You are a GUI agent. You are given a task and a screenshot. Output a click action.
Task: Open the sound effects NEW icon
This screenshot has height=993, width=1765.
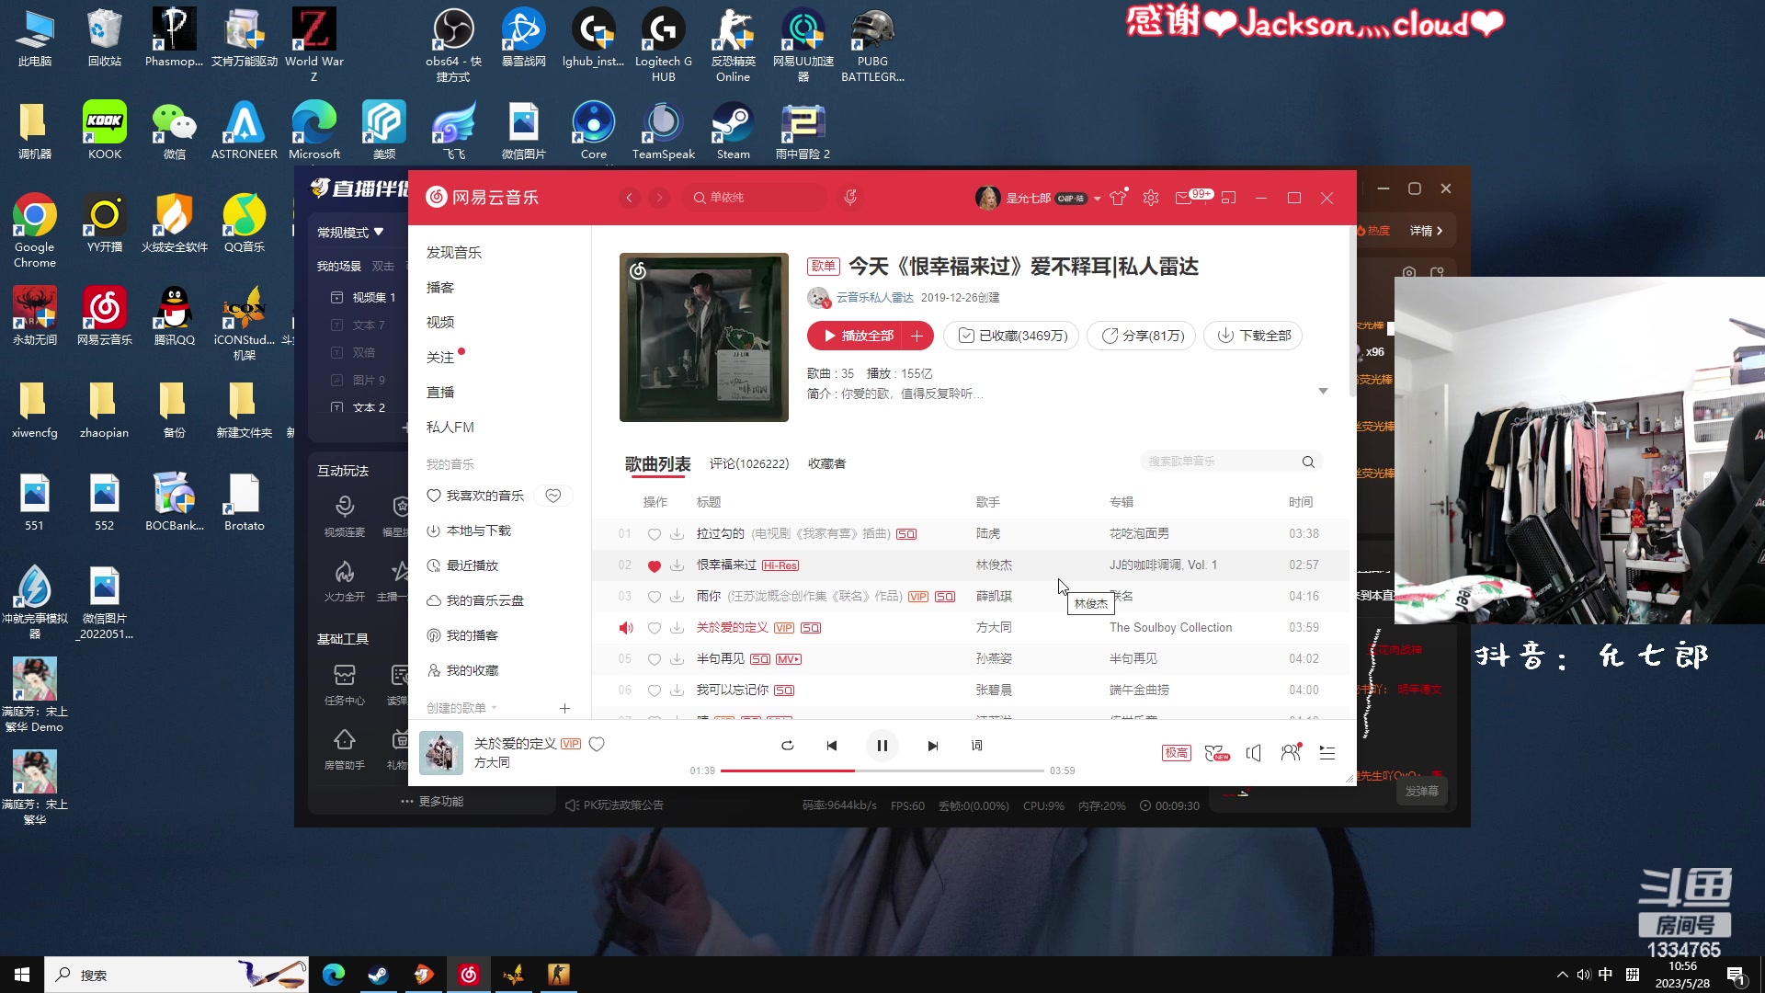pos(1217,753)
